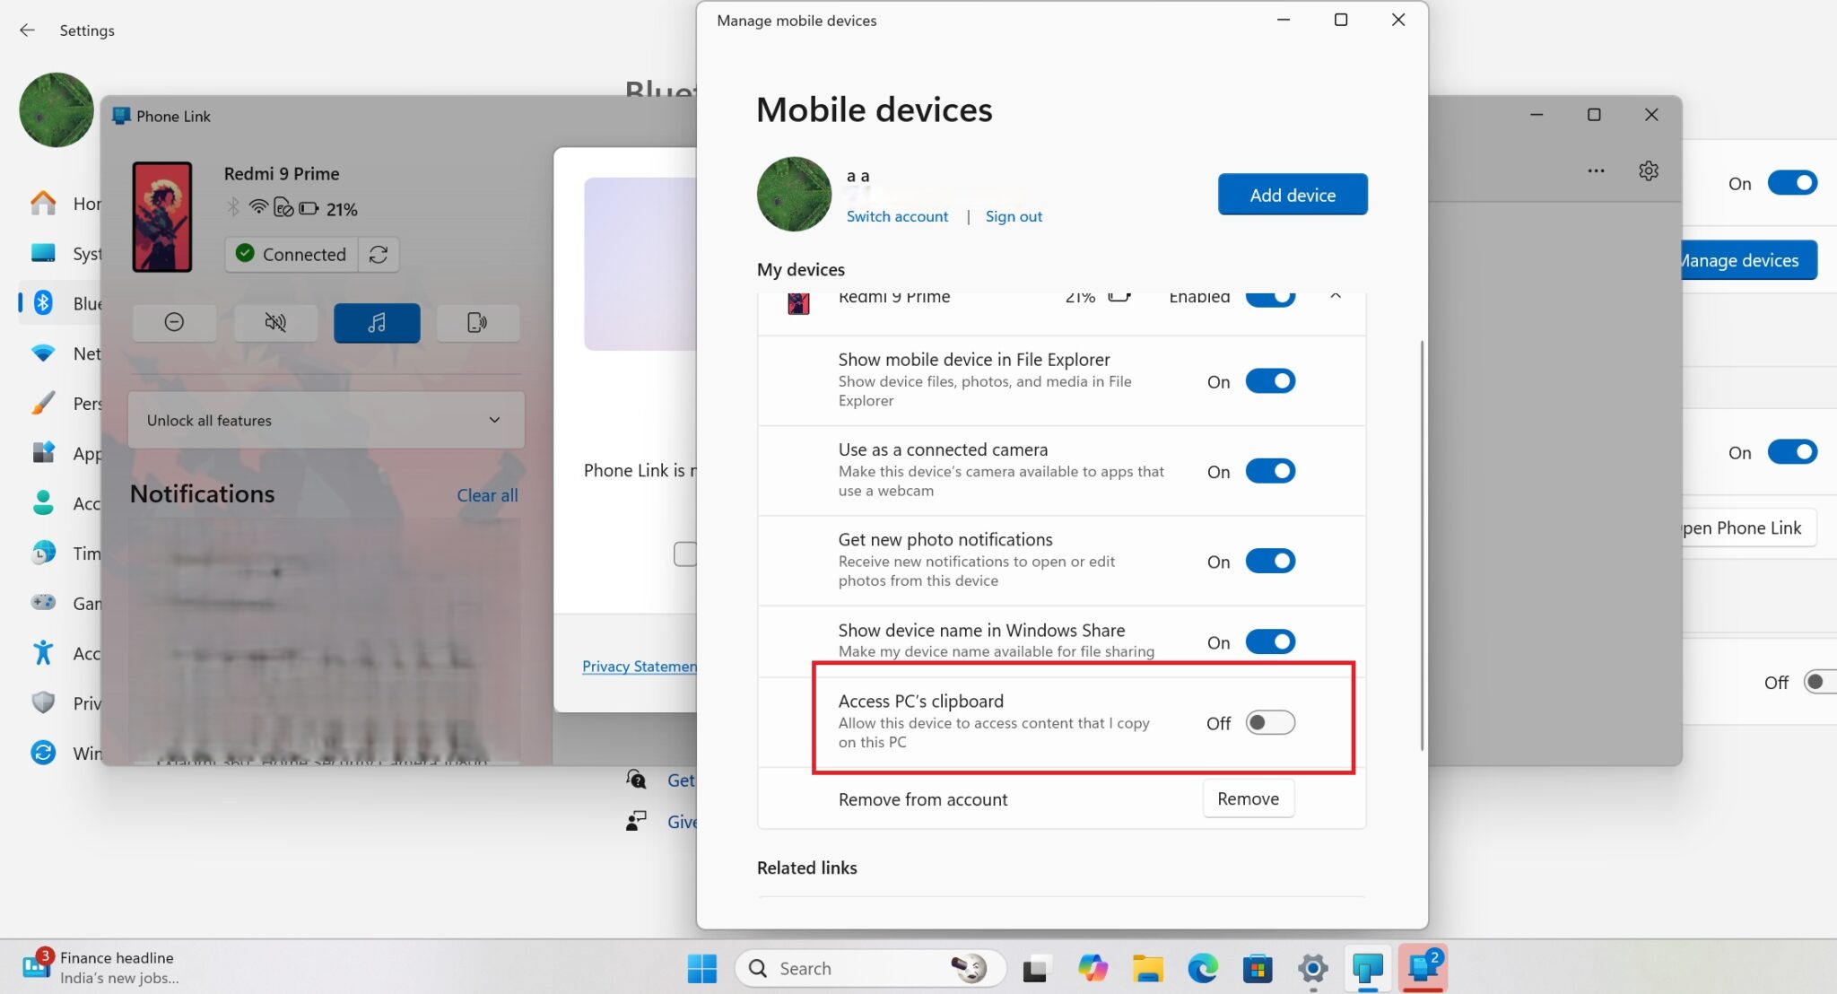Select the phone audio output icon
Viewport: 1837px width, 994px height.
478,322
